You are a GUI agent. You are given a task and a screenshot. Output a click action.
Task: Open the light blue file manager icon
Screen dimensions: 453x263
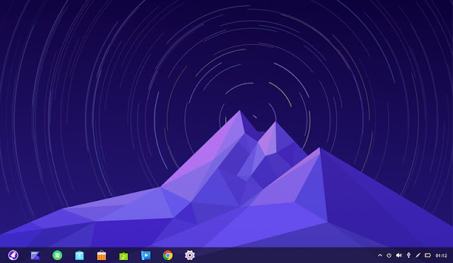79,255
